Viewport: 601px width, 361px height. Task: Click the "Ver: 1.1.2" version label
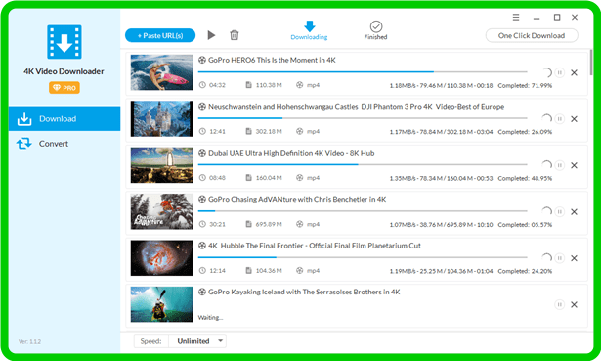click(30, 341)
